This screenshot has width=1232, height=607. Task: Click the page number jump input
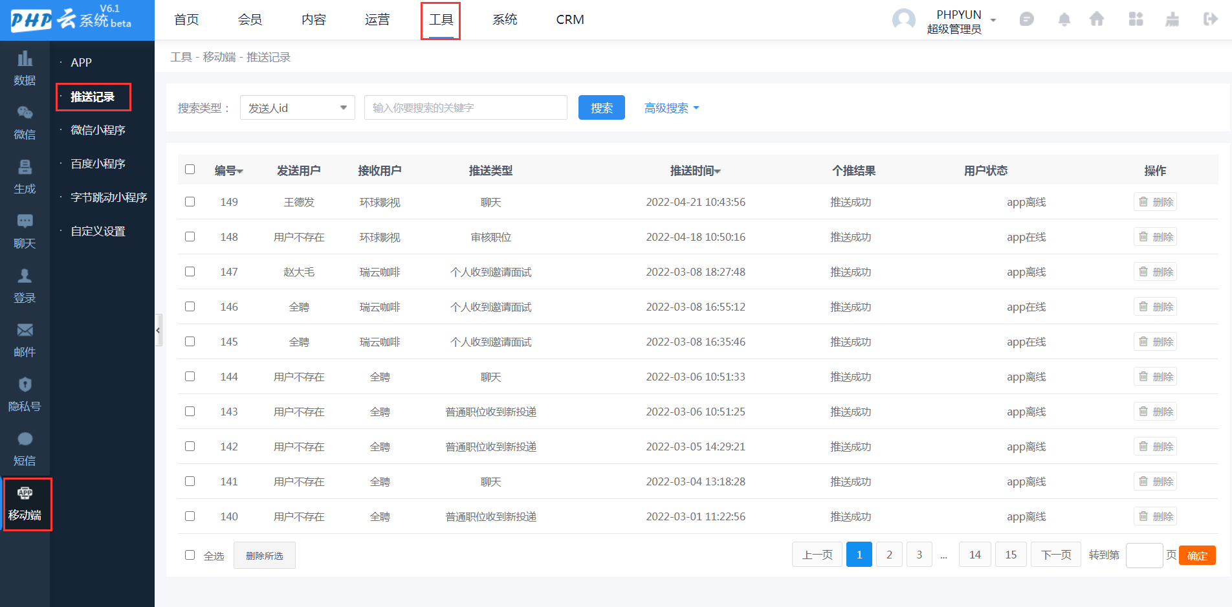tap(1144, 555)
